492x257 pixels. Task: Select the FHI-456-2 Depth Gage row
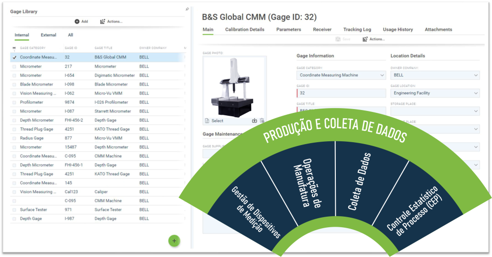click(x=97, y=120)
